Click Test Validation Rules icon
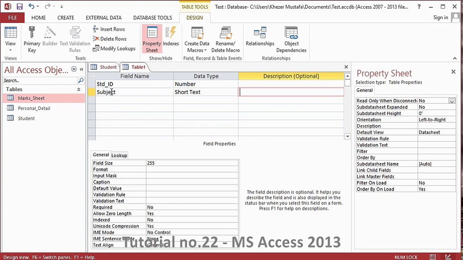 [x=75, y=40]
